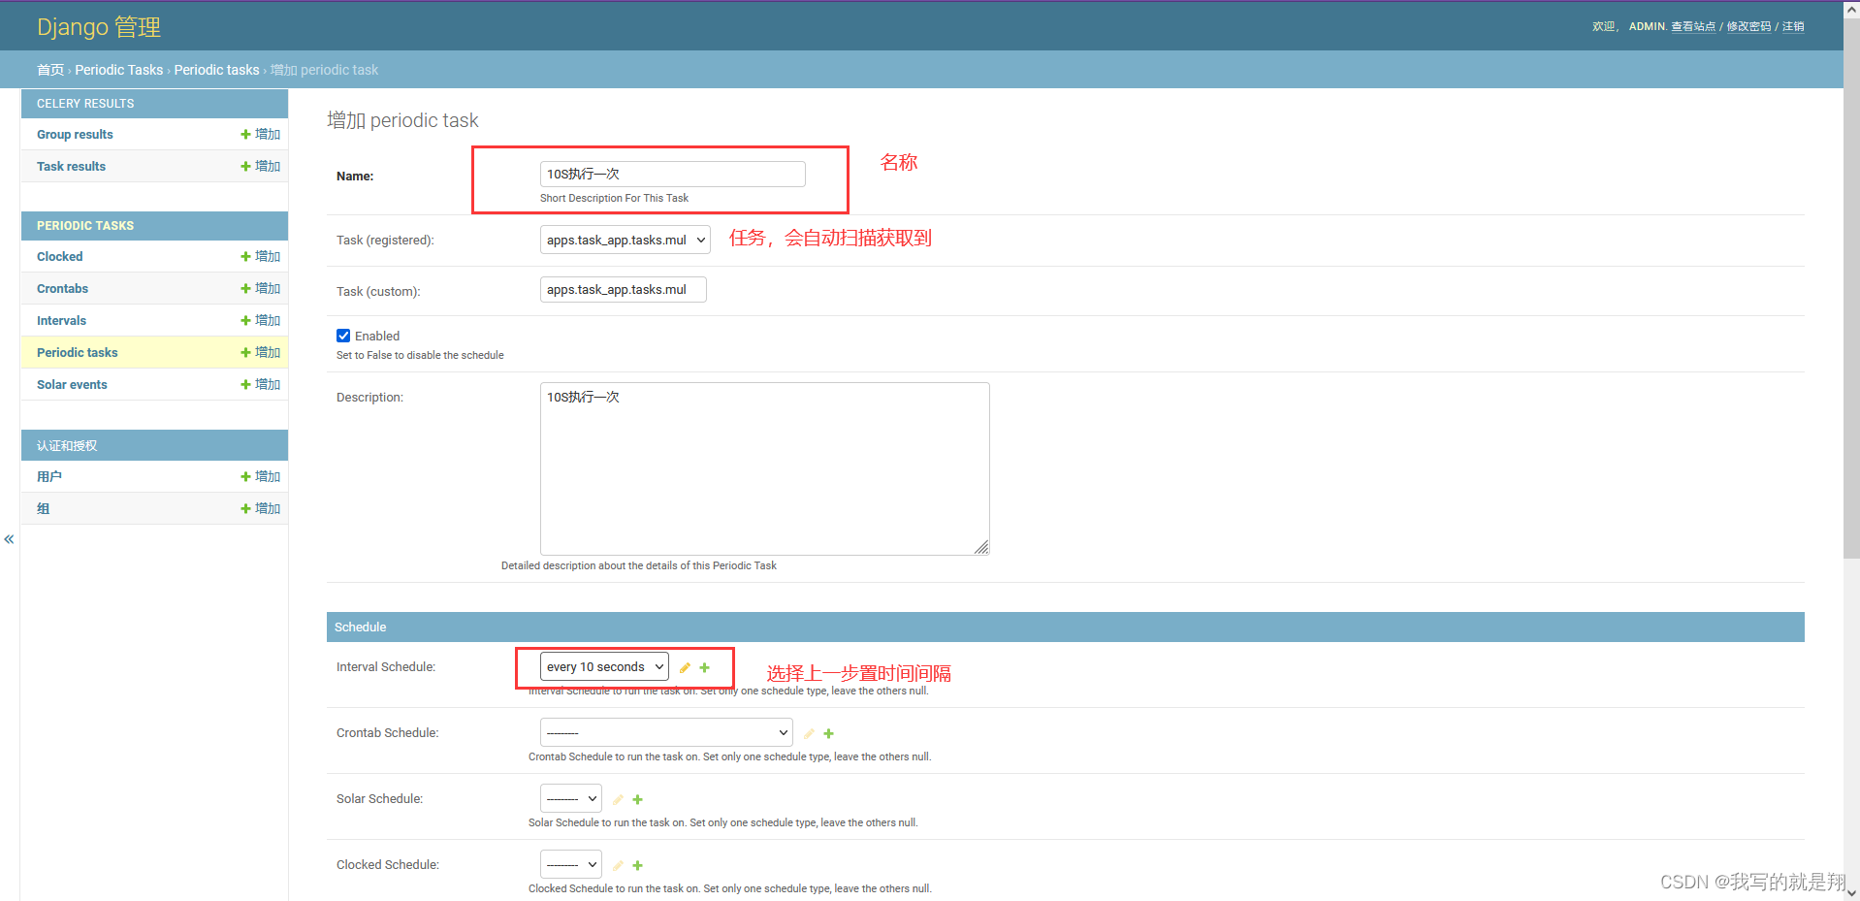
Task: Click 注销 logout link
Action: [1793, 26]
